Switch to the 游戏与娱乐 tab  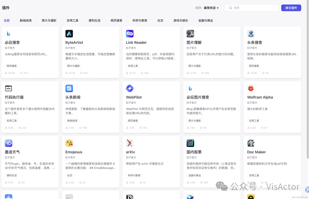[x=181, y=21]
